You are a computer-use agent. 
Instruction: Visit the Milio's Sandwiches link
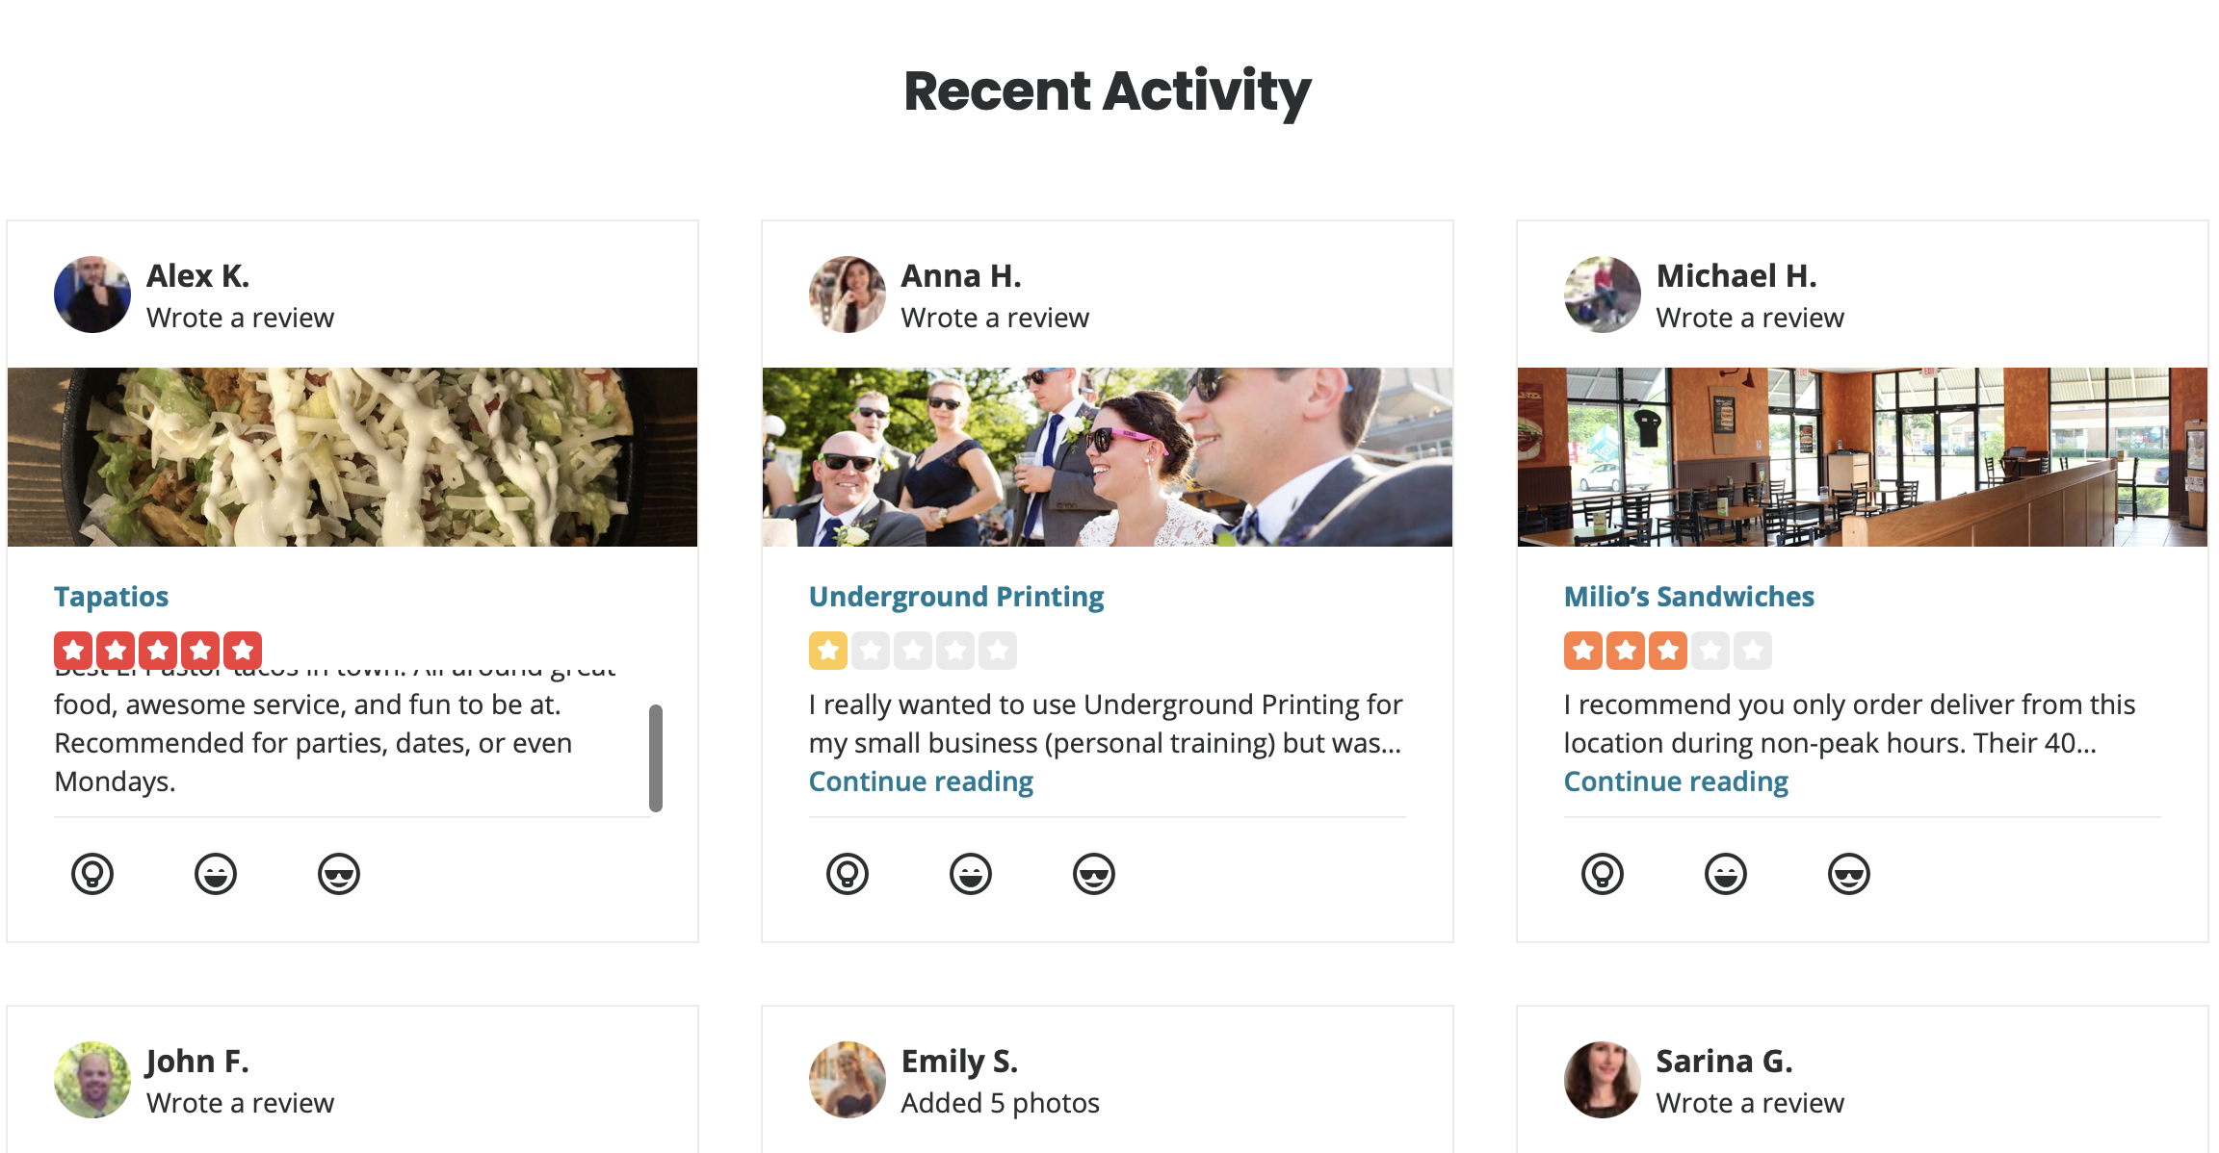(x=1689, y=597)
